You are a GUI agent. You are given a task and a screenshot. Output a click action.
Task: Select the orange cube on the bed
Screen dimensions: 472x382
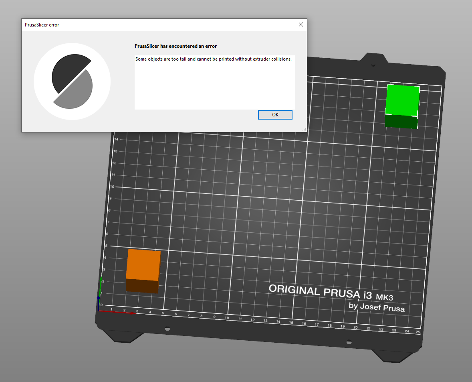click(x=143, y=271)
